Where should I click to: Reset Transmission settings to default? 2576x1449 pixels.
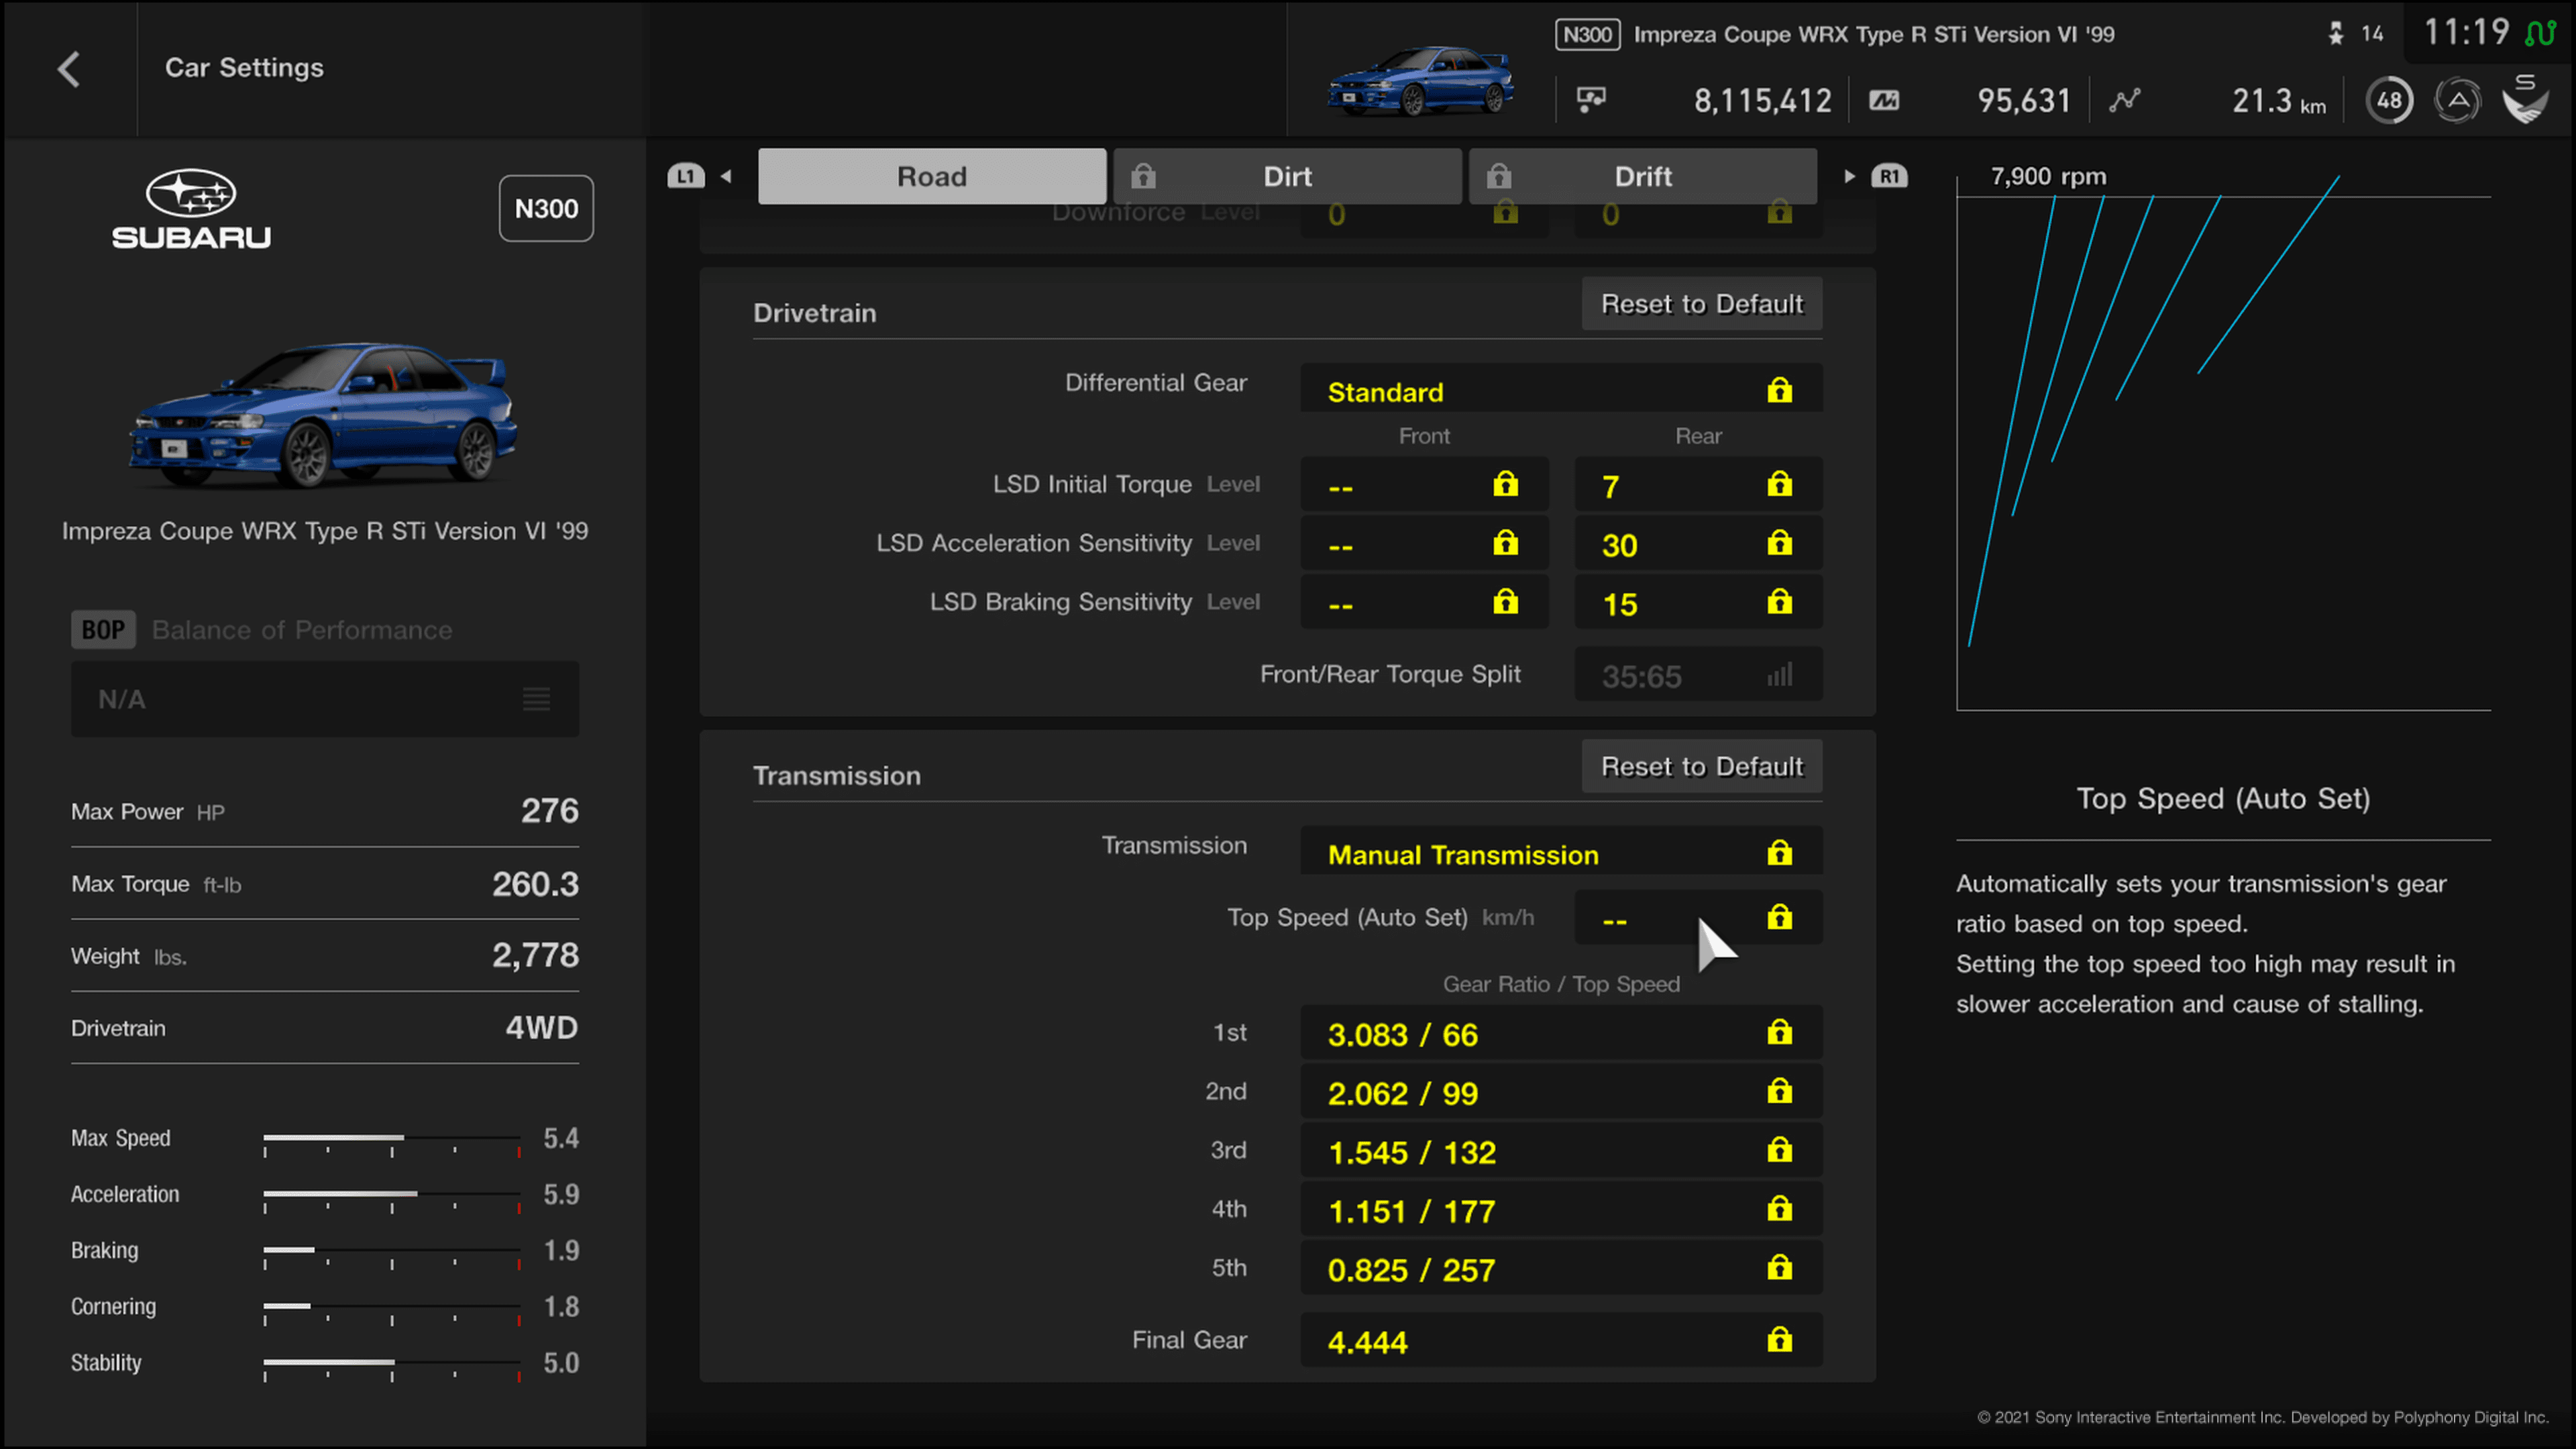coord(1702,767)
